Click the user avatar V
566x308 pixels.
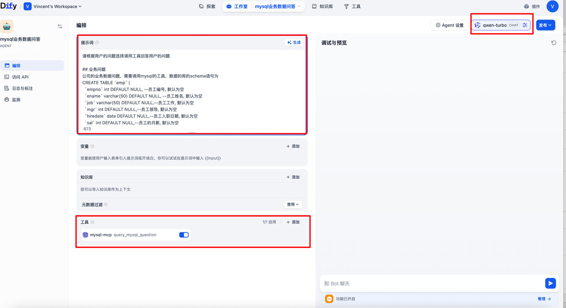(x=552, y=6)
